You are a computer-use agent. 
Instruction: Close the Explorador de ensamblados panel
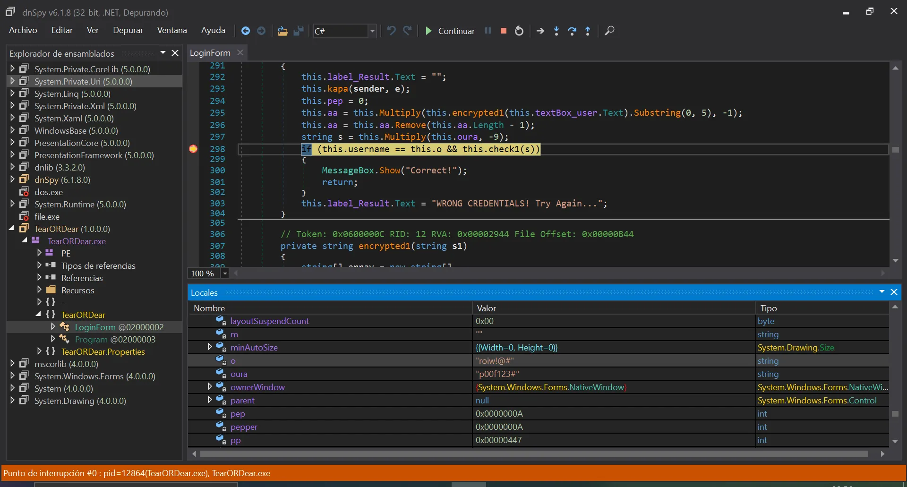pyautogui.click(x=175, y=53)
